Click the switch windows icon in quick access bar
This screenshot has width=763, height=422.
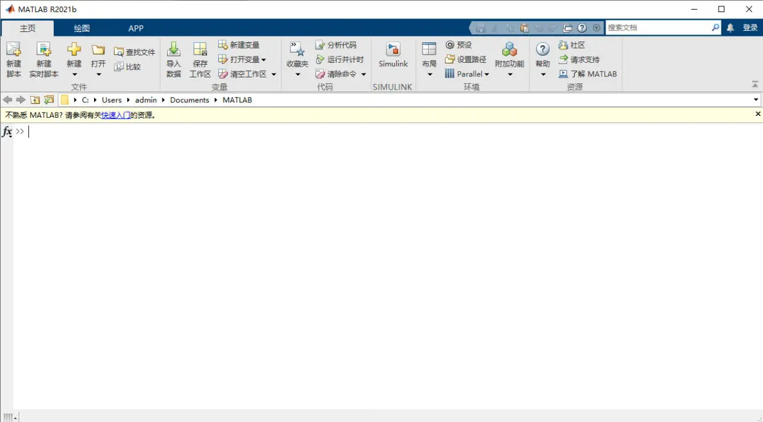click(567, 28)
